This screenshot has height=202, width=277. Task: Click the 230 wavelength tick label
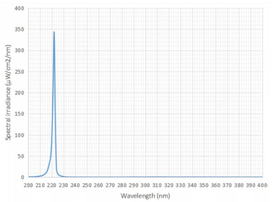[x=64, y=185]
